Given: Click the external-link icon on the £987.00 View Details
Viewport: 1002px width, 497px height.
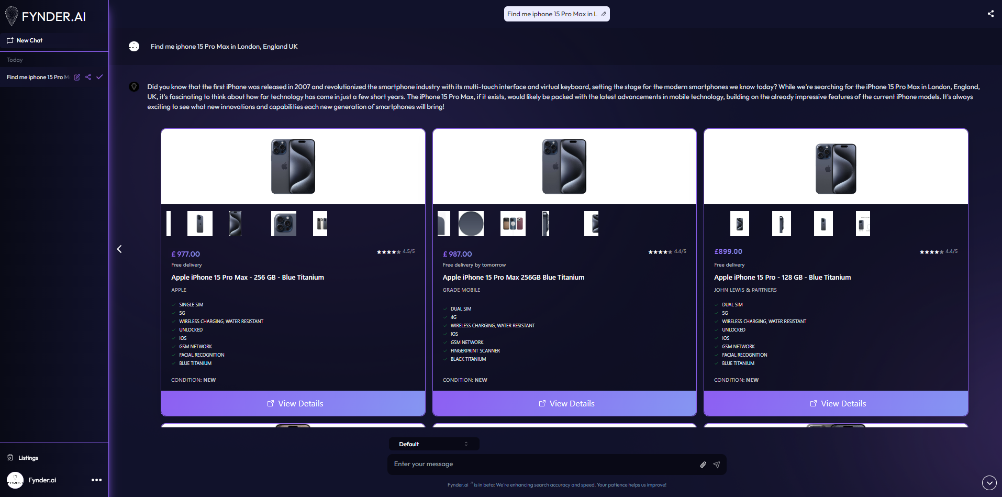Looking at the screenshot, I should tap(542, 403).
